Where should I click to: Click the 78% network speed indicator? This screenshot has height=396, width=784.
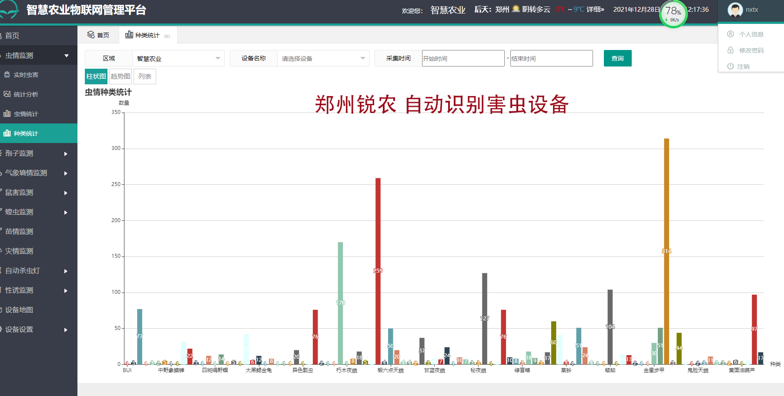[673, 14]
